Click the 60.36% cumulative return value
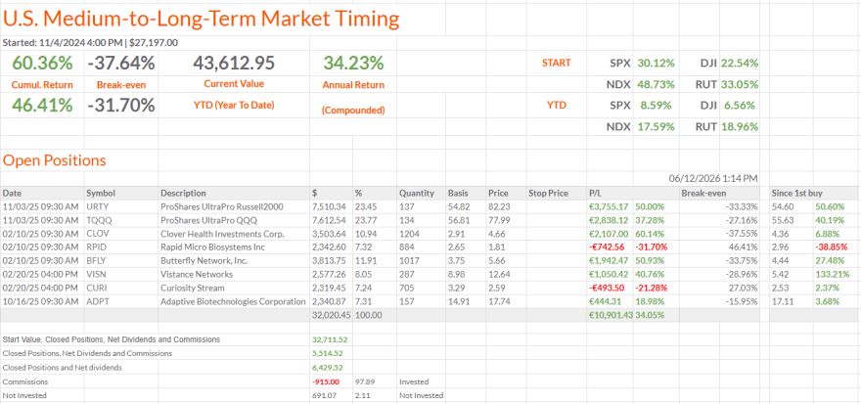This screenshot has width=861, height=404. click(42, 64)
